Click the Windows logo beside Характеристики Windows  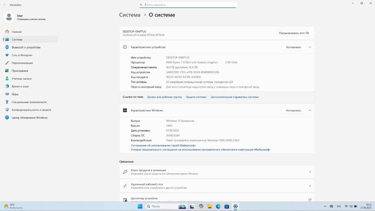(125, 110)
